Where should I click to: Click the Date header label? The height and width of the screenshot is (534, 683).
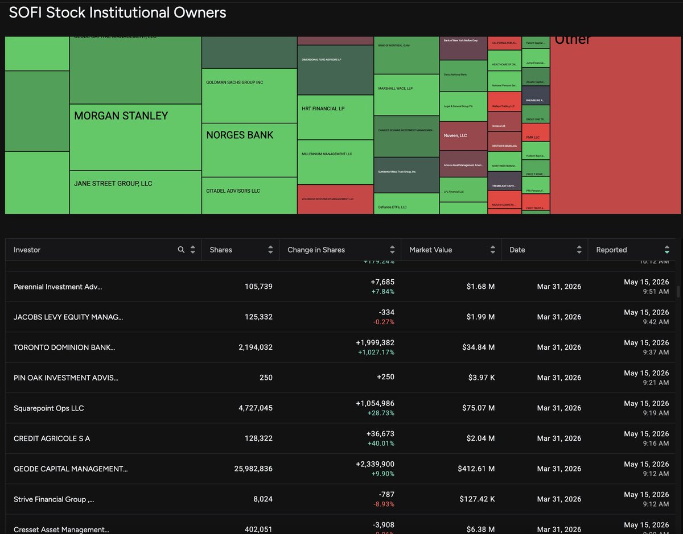click(x=517, y=250)
